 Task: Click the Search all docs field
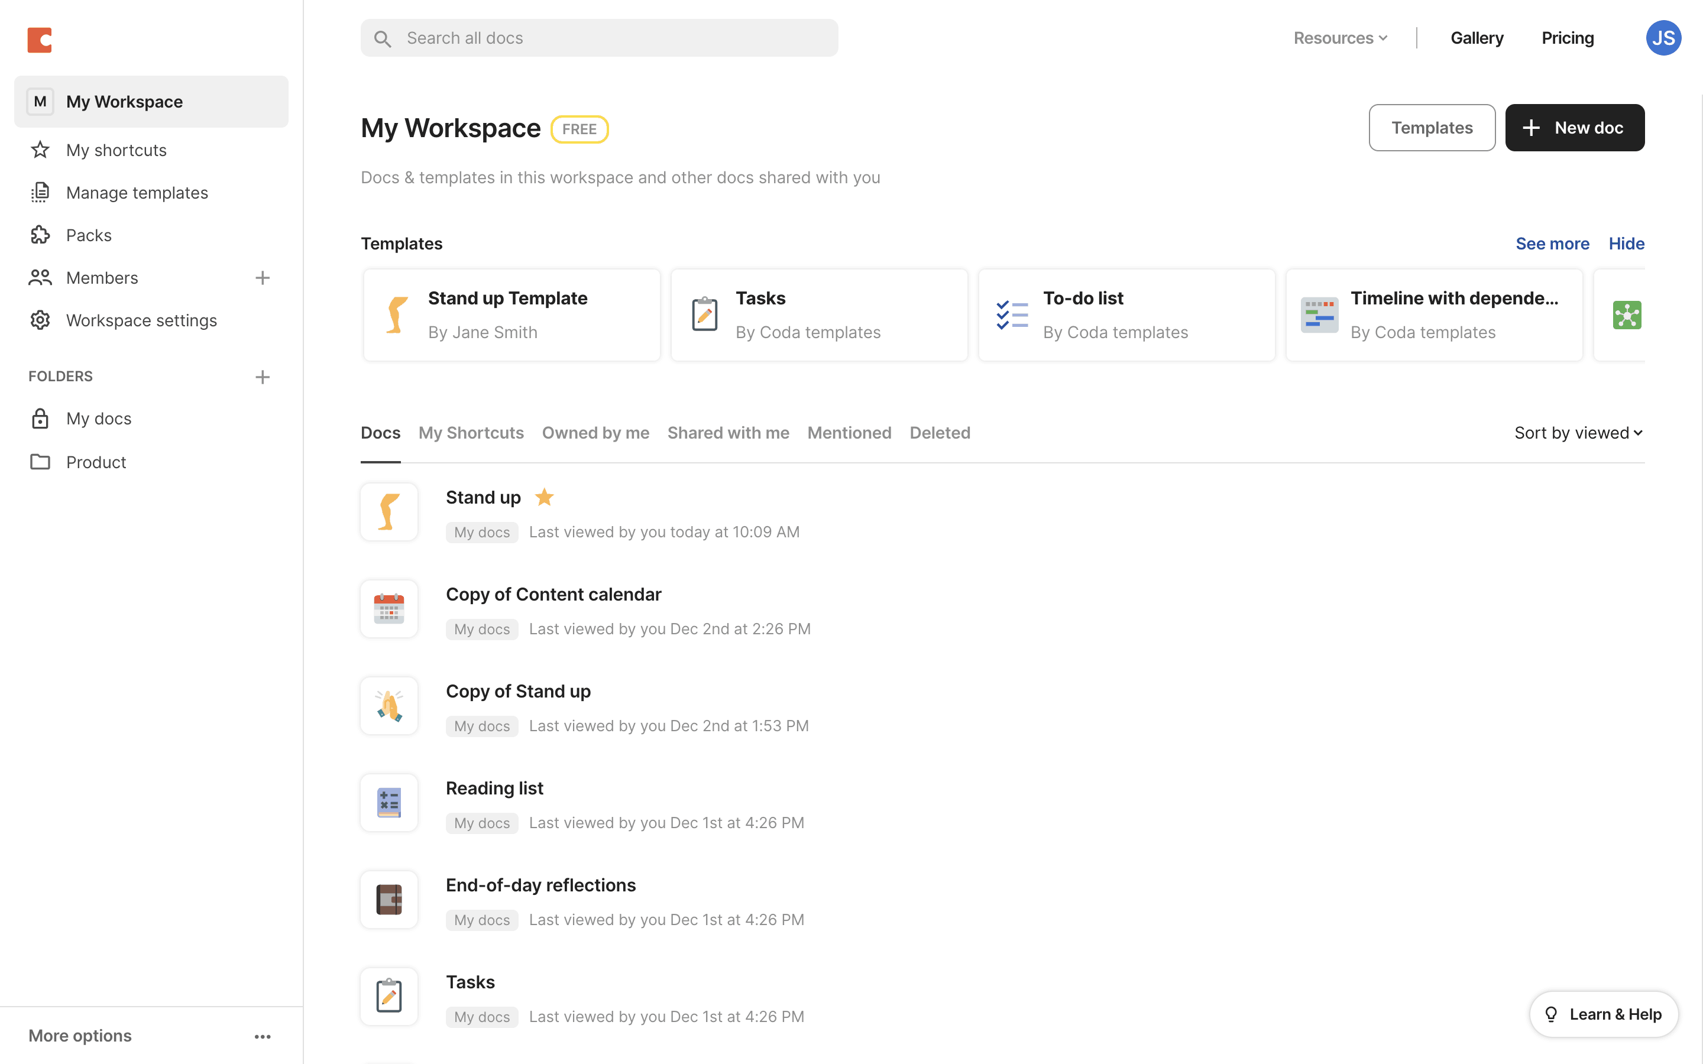(599, 38)
